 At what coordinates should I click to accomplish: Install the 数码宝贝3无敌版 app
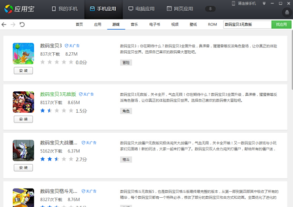(23, 119)
